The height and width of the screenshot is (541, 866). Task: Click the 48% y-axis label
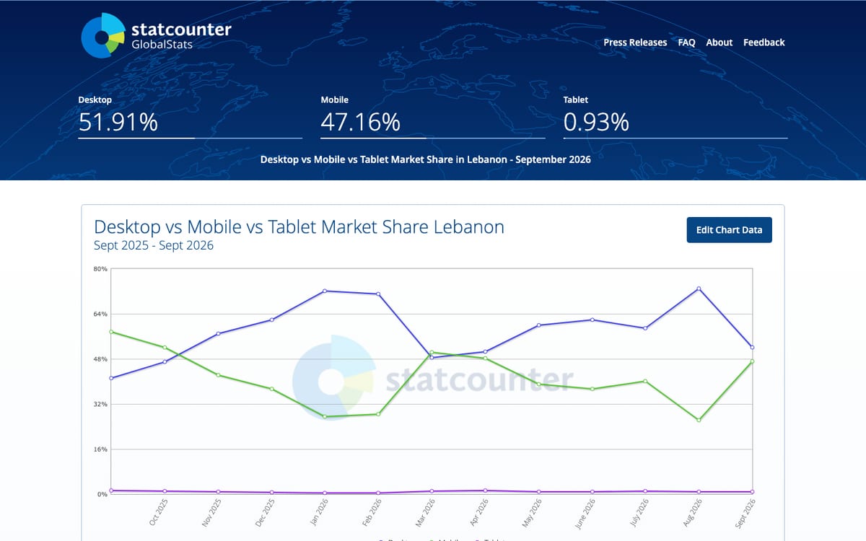click(100, 359)
